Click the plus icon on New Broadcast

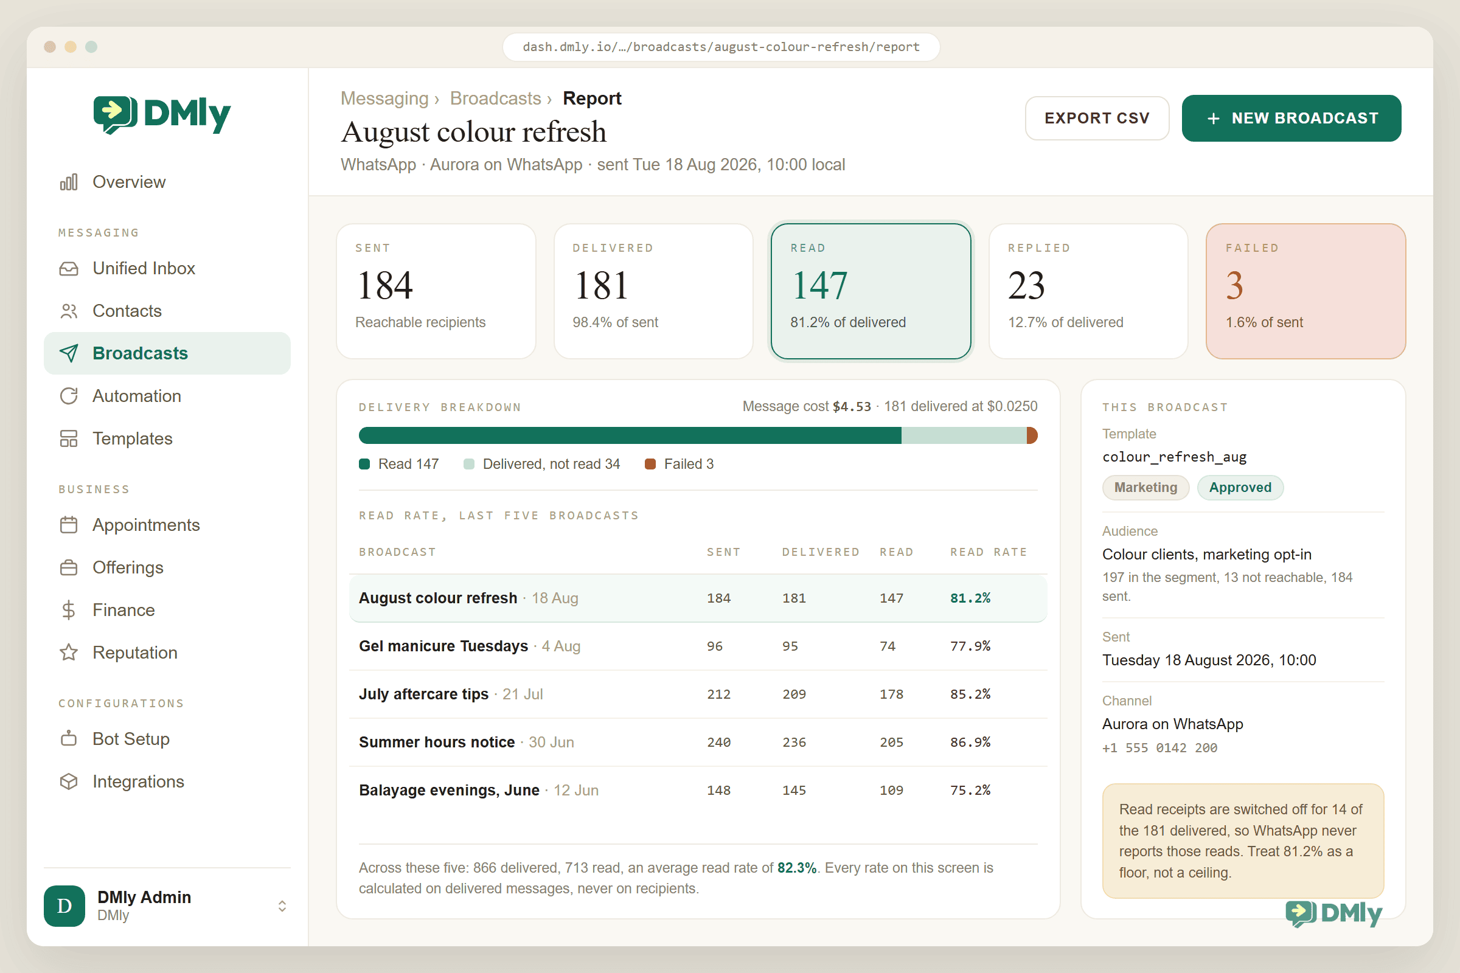[1214, 119]
